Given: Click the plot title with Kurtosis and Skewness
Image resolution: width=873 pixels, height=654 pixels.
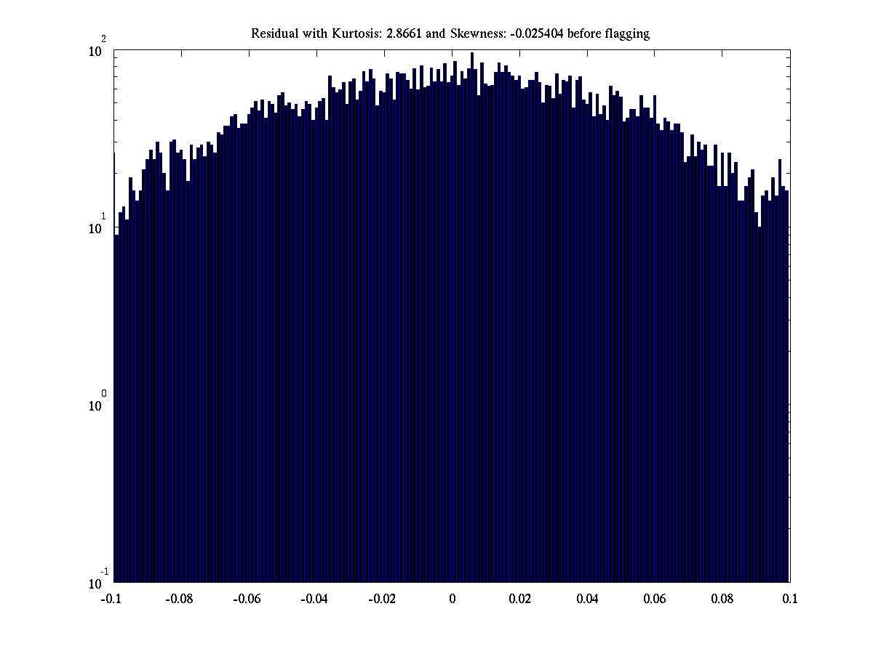Looking at the screenshot, I should pyautogui.click(x=450, y=34).
